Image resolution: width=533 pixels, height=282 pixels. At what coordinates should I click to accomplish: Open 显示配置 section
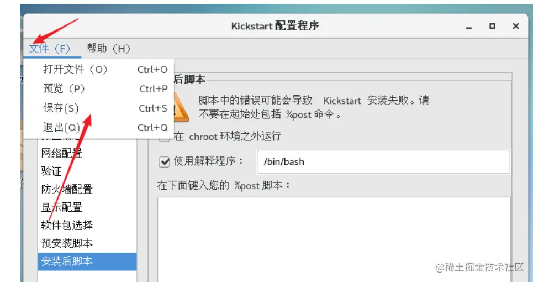(x=87, y=207)
